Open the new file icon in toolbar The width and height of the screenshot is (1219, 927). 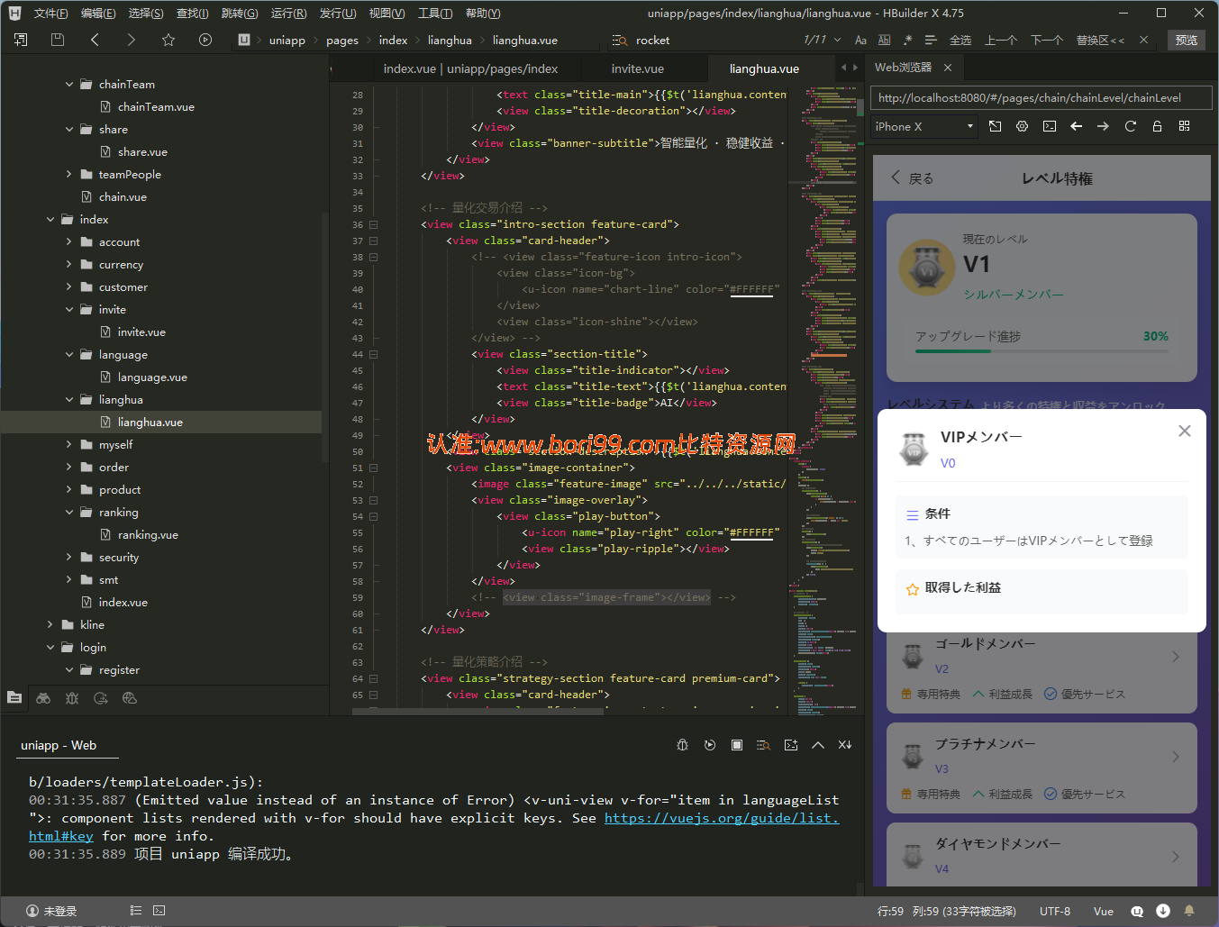[x=21, y=40]
